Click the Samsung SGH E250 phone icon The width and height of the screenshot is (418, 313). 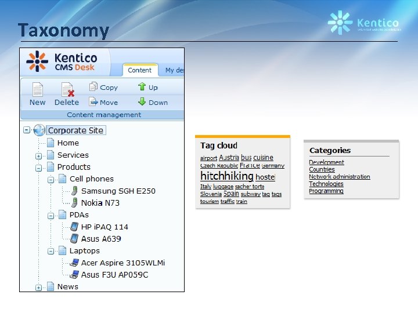pos(74,191)
